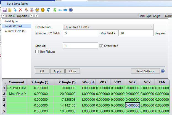Click the red X delete field icon
Screen dimensions: 172x115
pyautogui.click(x=20, y=10)
